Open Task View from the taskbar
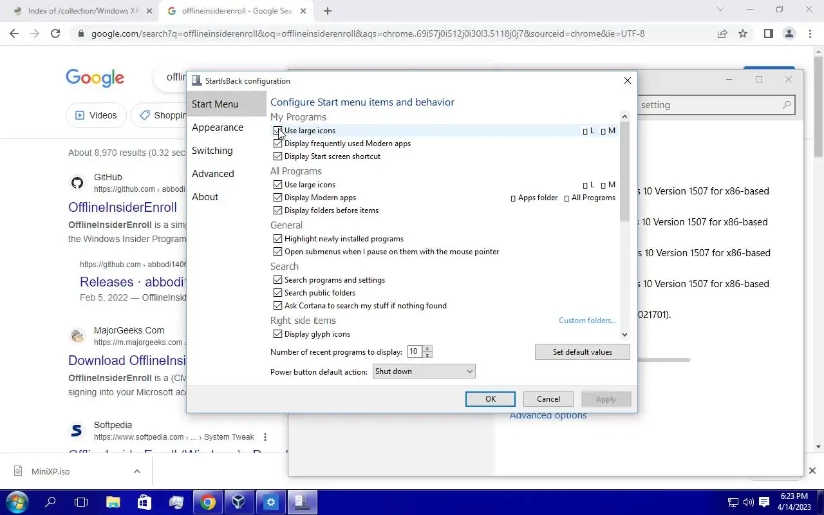 coord(81,502)
